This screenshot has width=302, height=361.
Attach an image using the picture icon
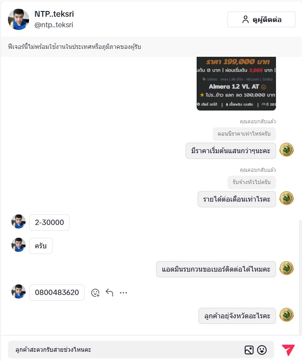249,350
